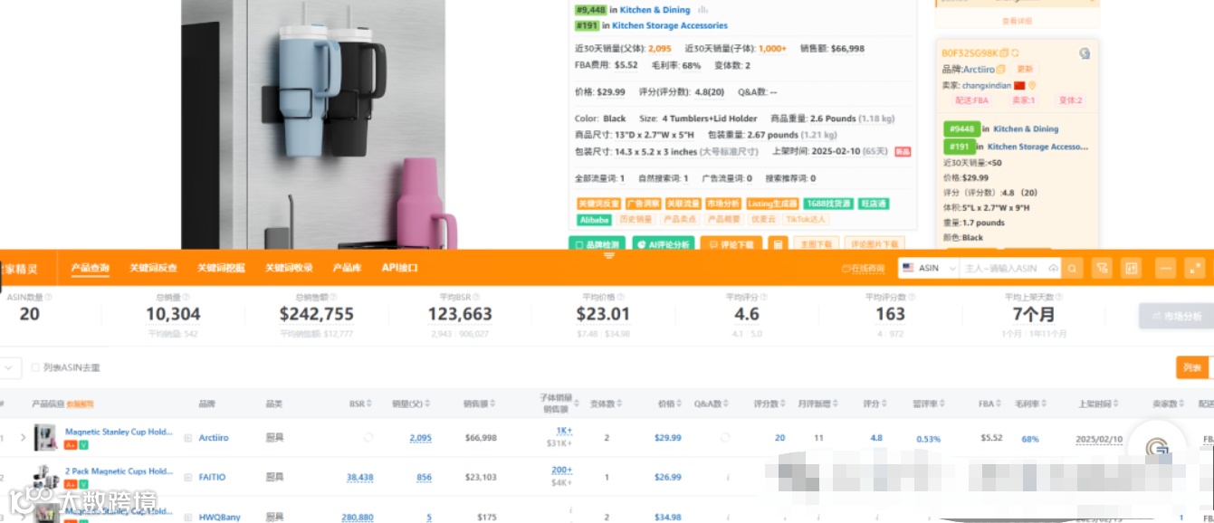
Task: Open the ASIN marketplace dropdown
Action: (929, 268)
